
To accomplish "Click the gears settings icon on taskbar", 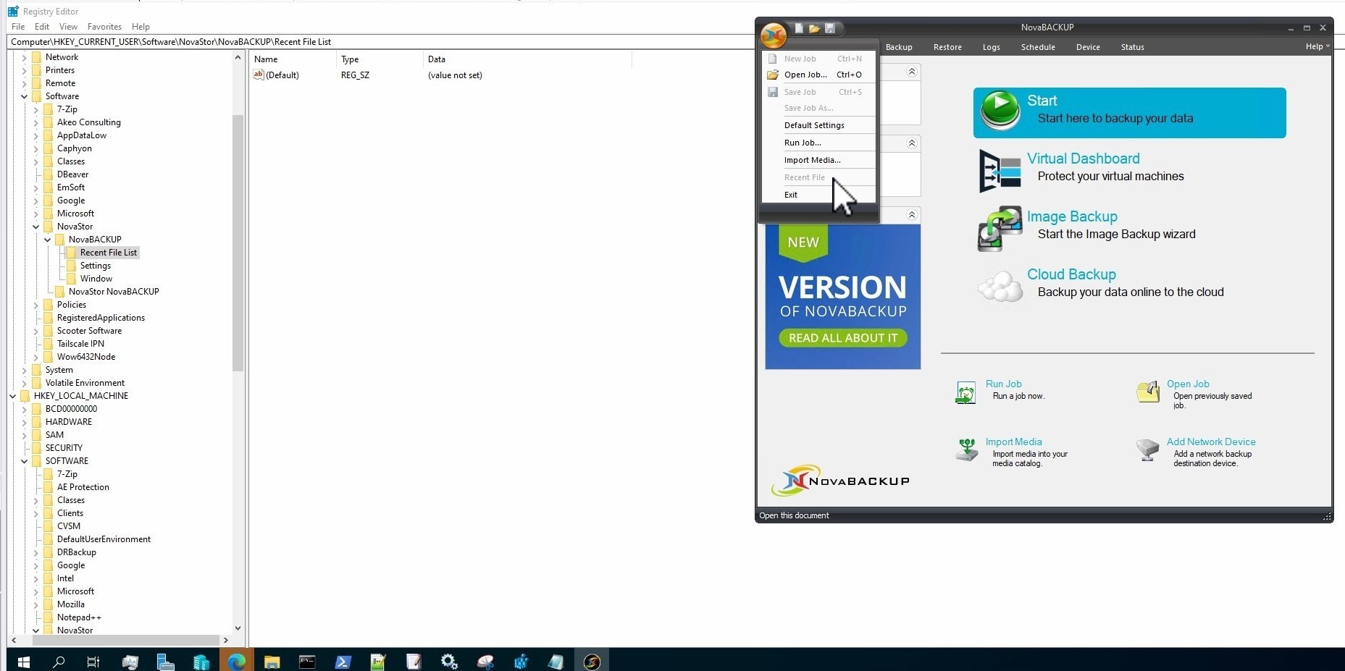I will 449,662.
